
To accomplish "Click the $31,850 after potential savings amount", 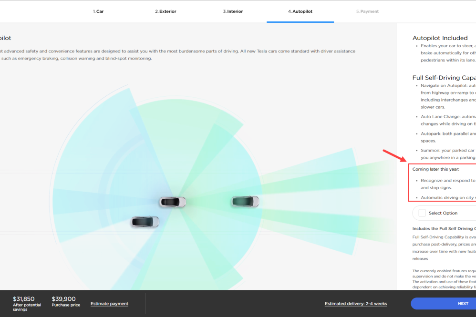I will 24,299.
